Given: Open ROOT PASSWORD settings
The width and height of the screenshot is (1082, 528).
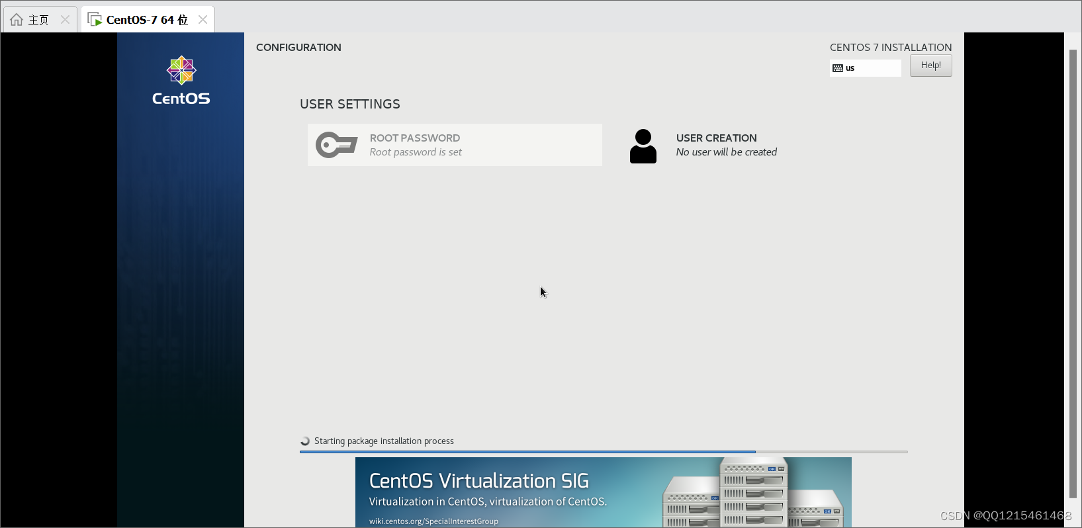Looking at the screenshot, I should pos(455,145).
